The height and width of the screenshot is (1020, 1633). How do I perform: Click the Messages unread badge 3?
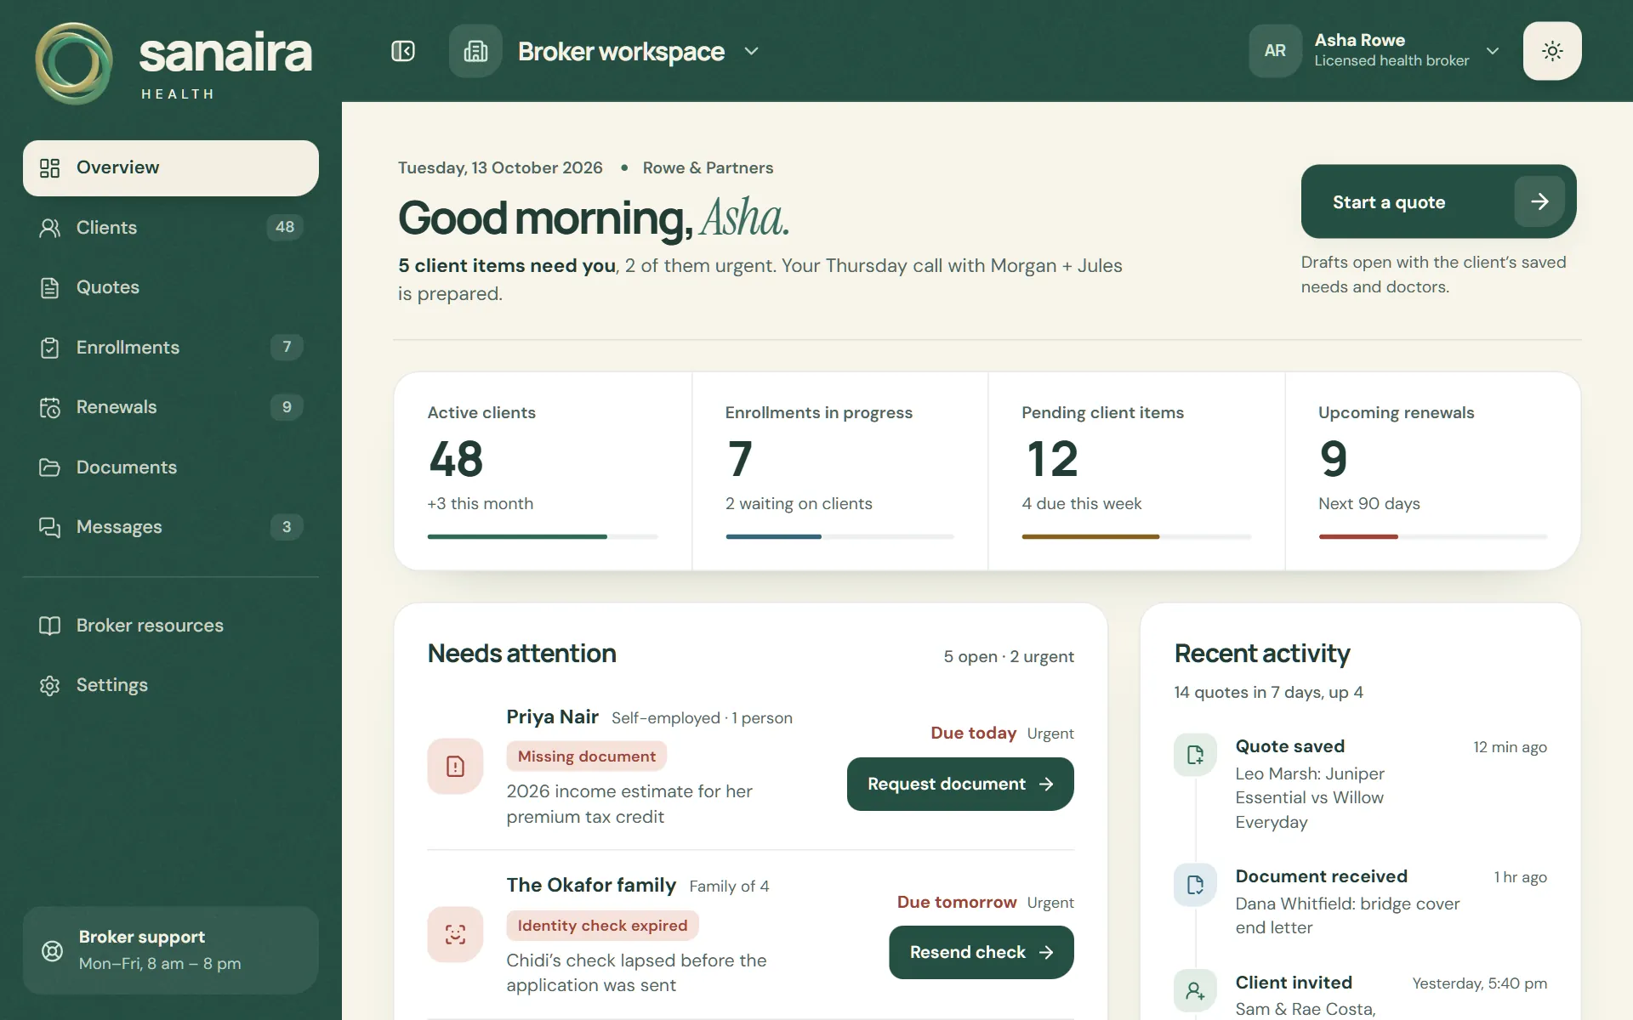tap(287, 527)
